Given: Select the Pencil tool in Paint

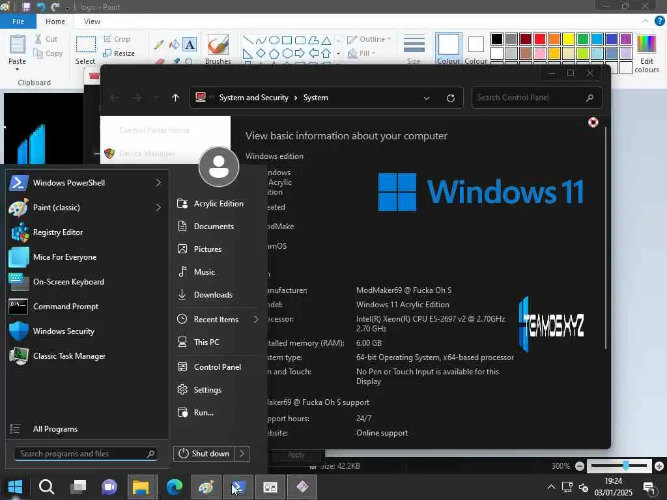Looking at the screenshot, I should pyautogui.click(x=159, y=45).
